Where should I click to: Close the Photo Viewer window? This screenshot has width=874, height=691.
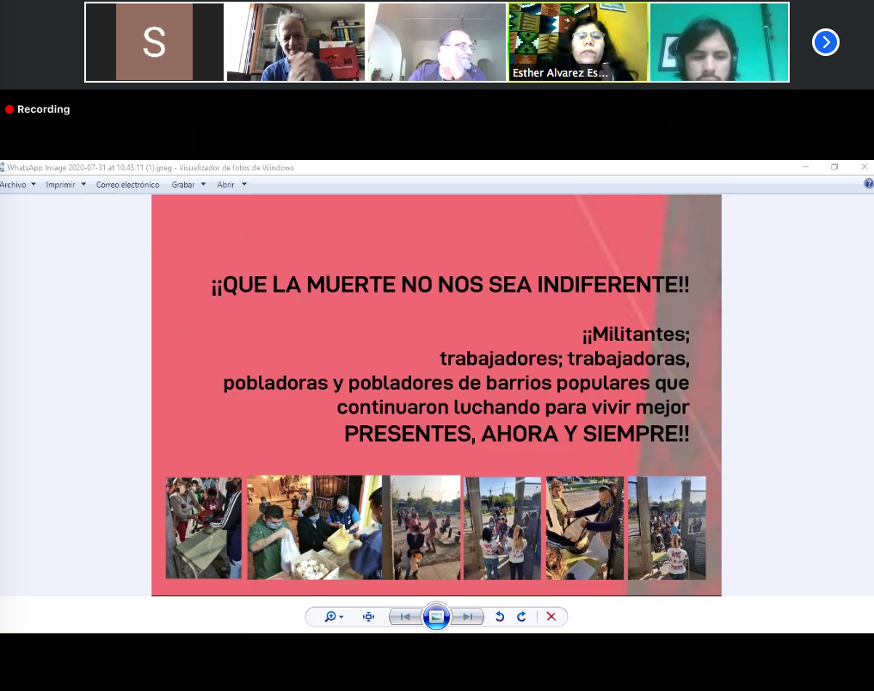point(864,167)
